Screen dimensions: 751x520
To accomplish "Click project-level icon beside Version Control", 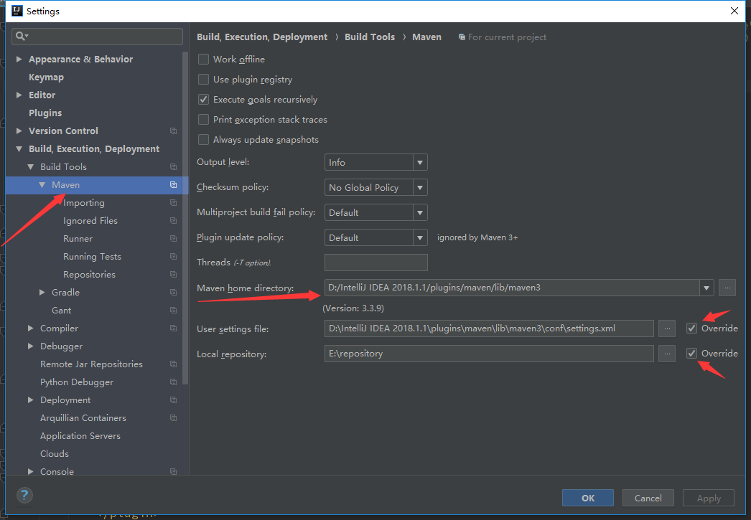I will 173,131.
